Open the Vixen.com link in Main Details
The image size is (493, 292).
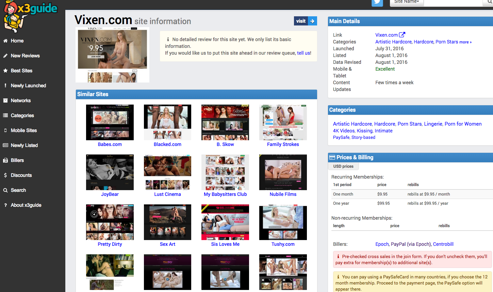point(387,35)
